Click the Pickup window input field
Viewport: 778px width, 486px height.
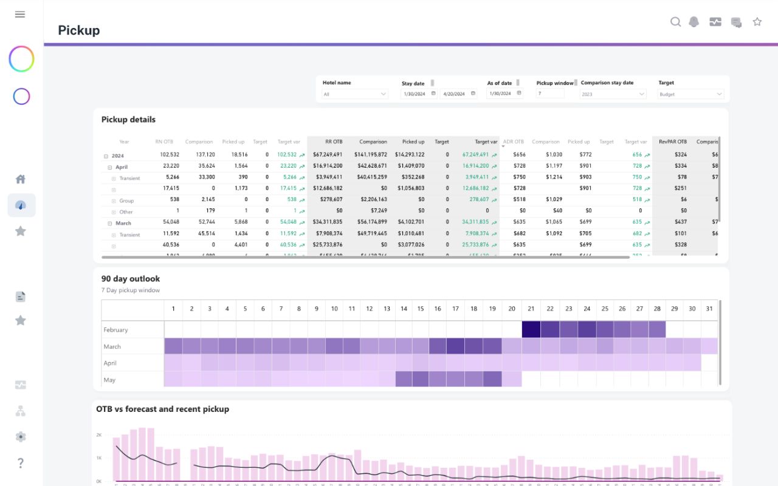tap(549, 94)
